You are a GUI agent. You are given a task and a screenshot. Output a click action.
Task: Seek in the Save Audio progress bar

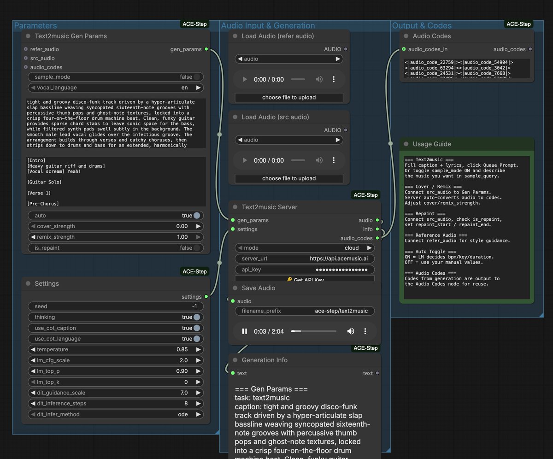[x=314, y=331]
